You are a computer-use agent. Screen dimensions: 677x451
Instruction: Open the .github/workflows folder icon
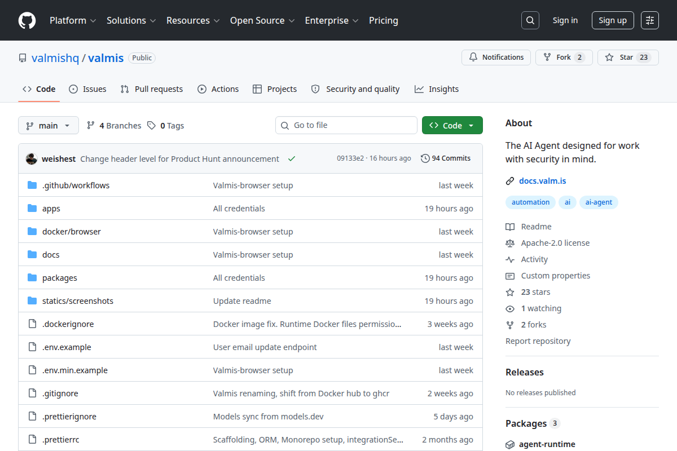coord(32,185)
